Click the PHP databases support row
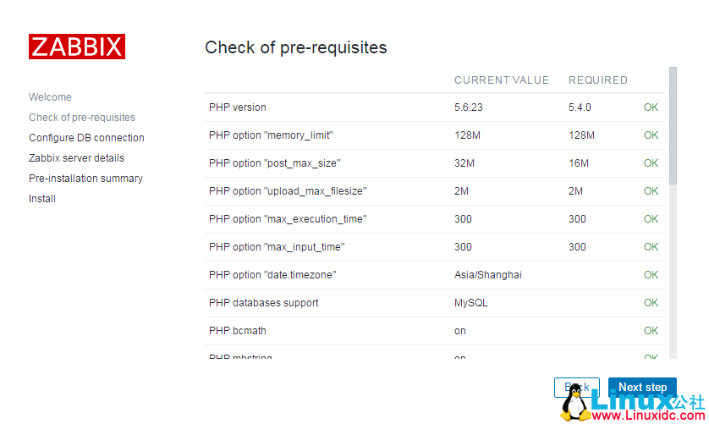Screen dimensions: 709x424 pos(264,303)
